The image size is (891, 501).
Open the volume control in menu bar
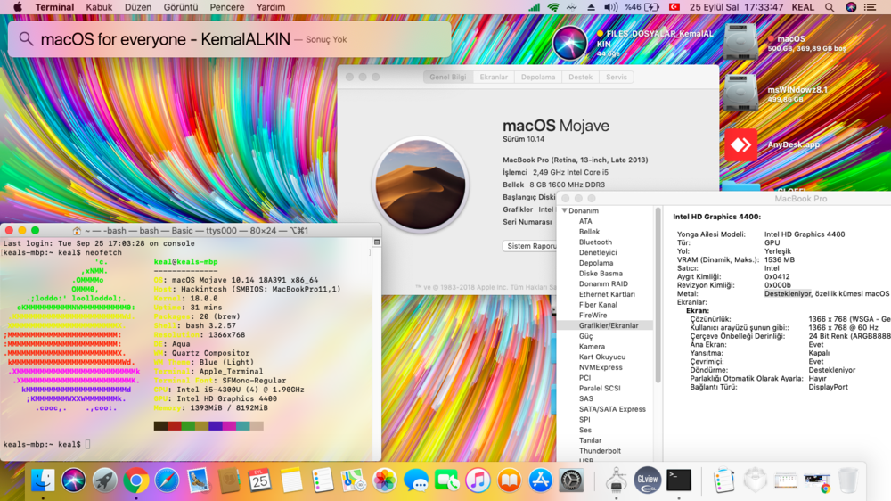pyautogui.click(x=610, y=7)
